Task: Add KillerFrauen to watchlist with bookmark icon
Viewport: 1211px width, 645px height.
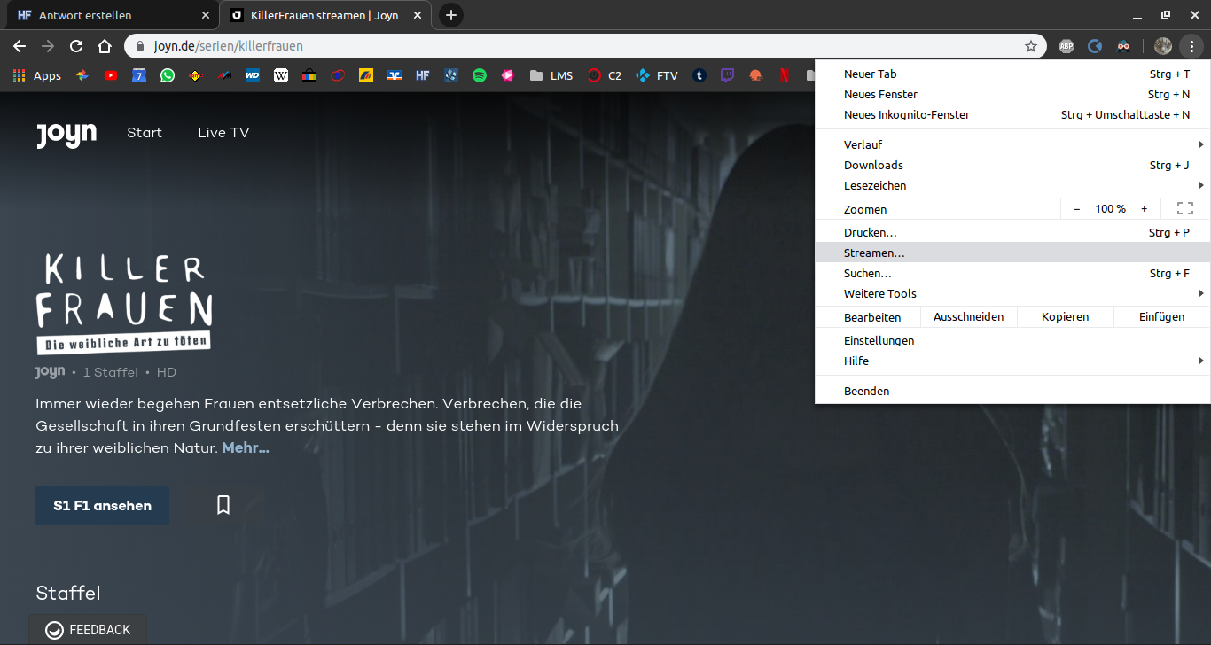Action: [223, 505]
